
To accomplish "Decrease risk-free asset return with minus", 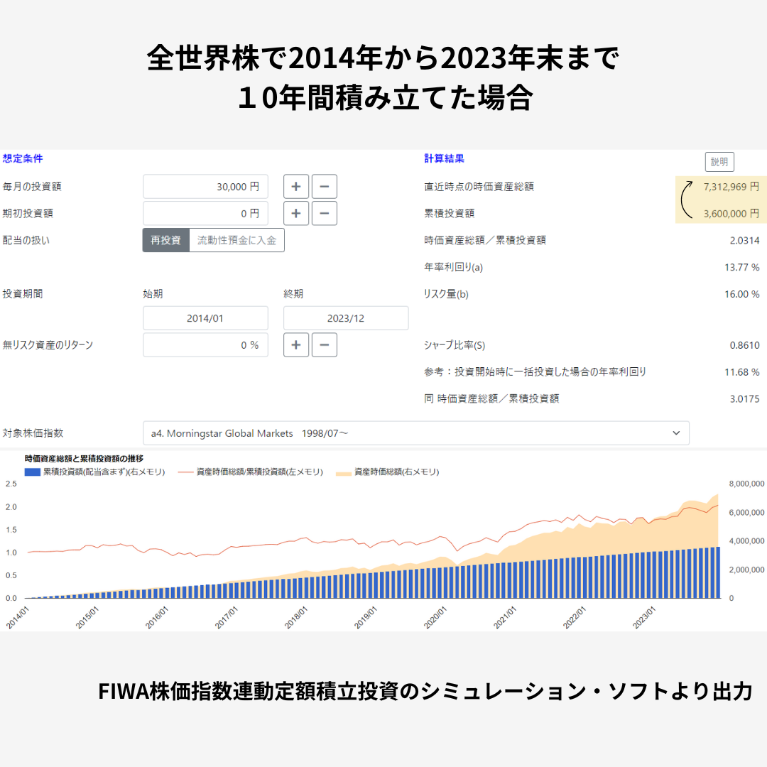I will point(324,345).
